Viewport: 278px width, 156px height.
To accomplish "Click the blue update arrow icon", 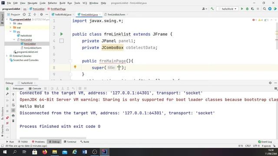I will click(x=270, y=9).
